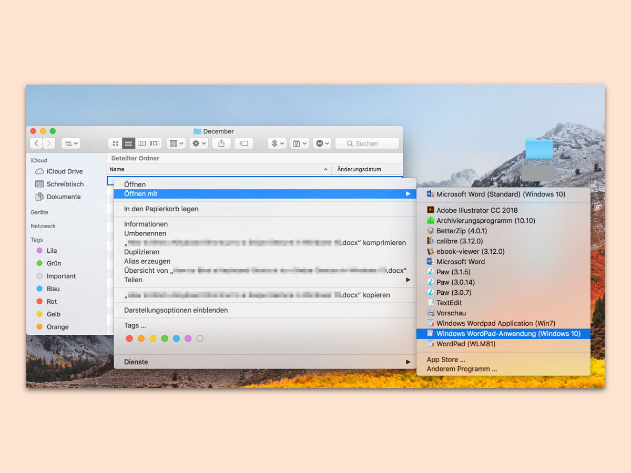Open with Archivierungsprogramm (10.10)
This screenshot has width=631, height=473.
click(x=503, y=221)
